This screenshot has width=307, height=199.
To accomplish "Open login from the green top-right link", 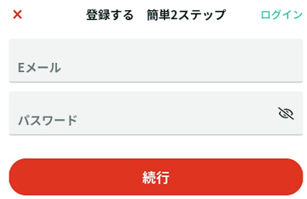I will click(281, 15).
